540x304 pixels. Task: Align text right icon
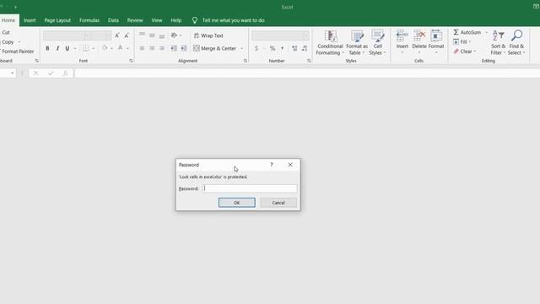tap(162, 48)
